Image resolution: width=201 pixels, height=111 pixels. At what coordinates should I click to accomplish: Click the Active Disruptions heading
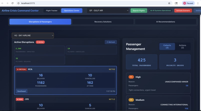point(24,42)
